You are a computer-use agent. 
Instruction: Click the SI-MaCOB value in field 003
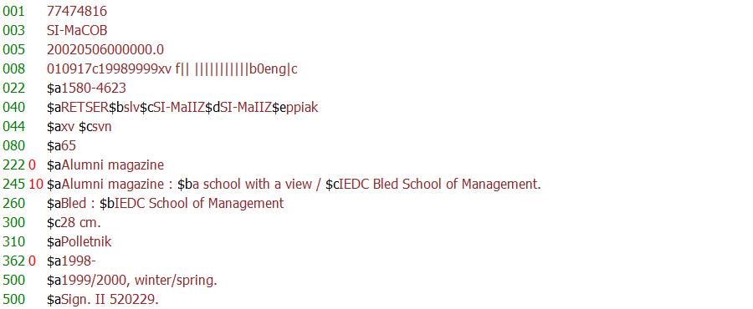[77, 31]
